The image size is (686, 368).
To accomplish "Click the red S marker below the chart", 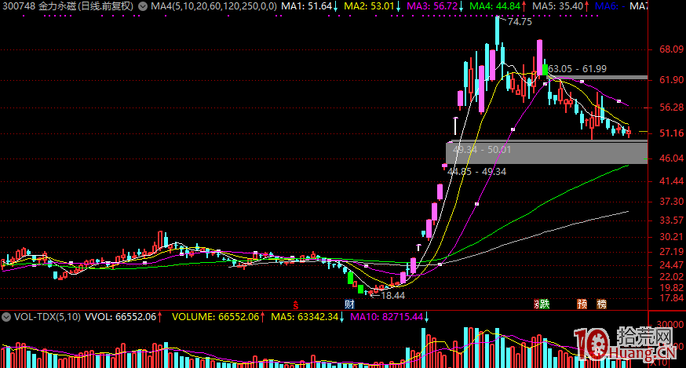I will pos(296,305).
